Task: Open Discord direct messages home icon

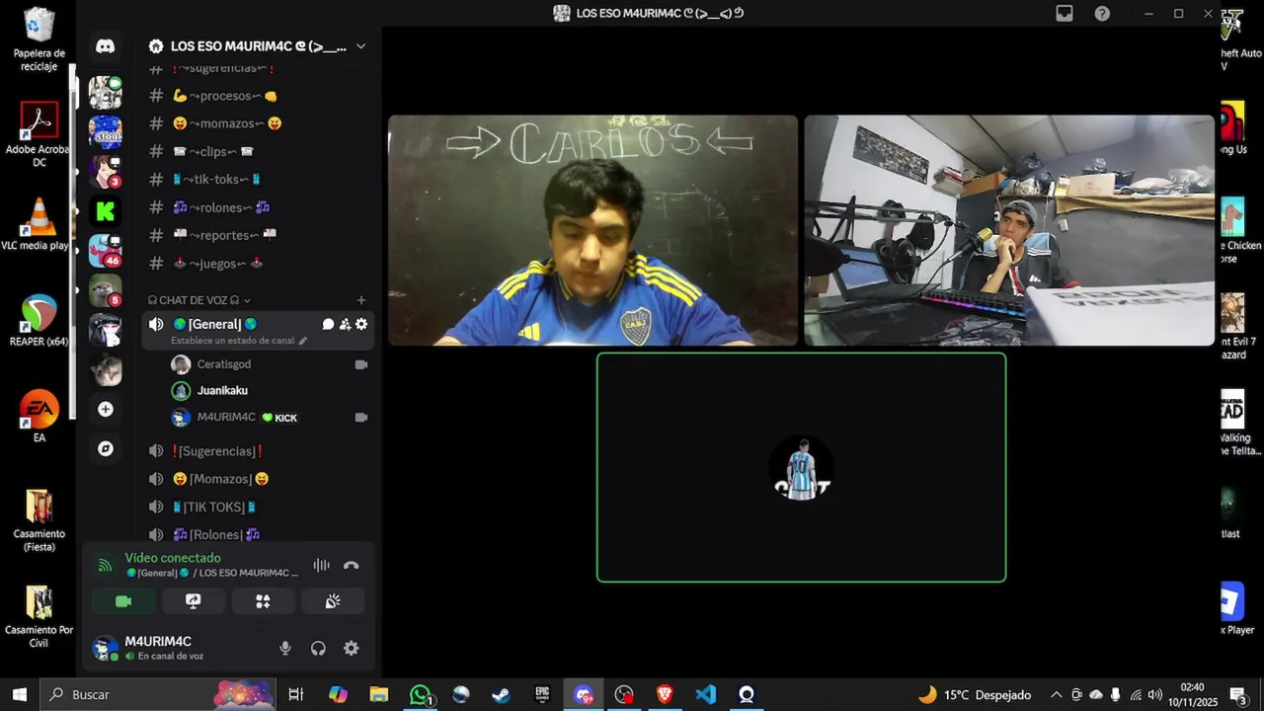Action: pyautogui.click(x=106, y=46)
